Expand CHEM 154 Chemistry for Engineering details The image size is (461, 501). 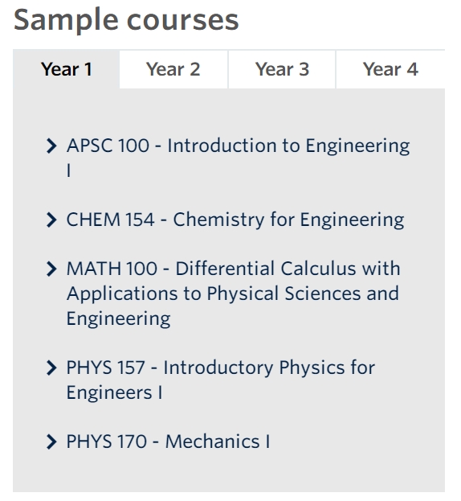tap(235, 220)
